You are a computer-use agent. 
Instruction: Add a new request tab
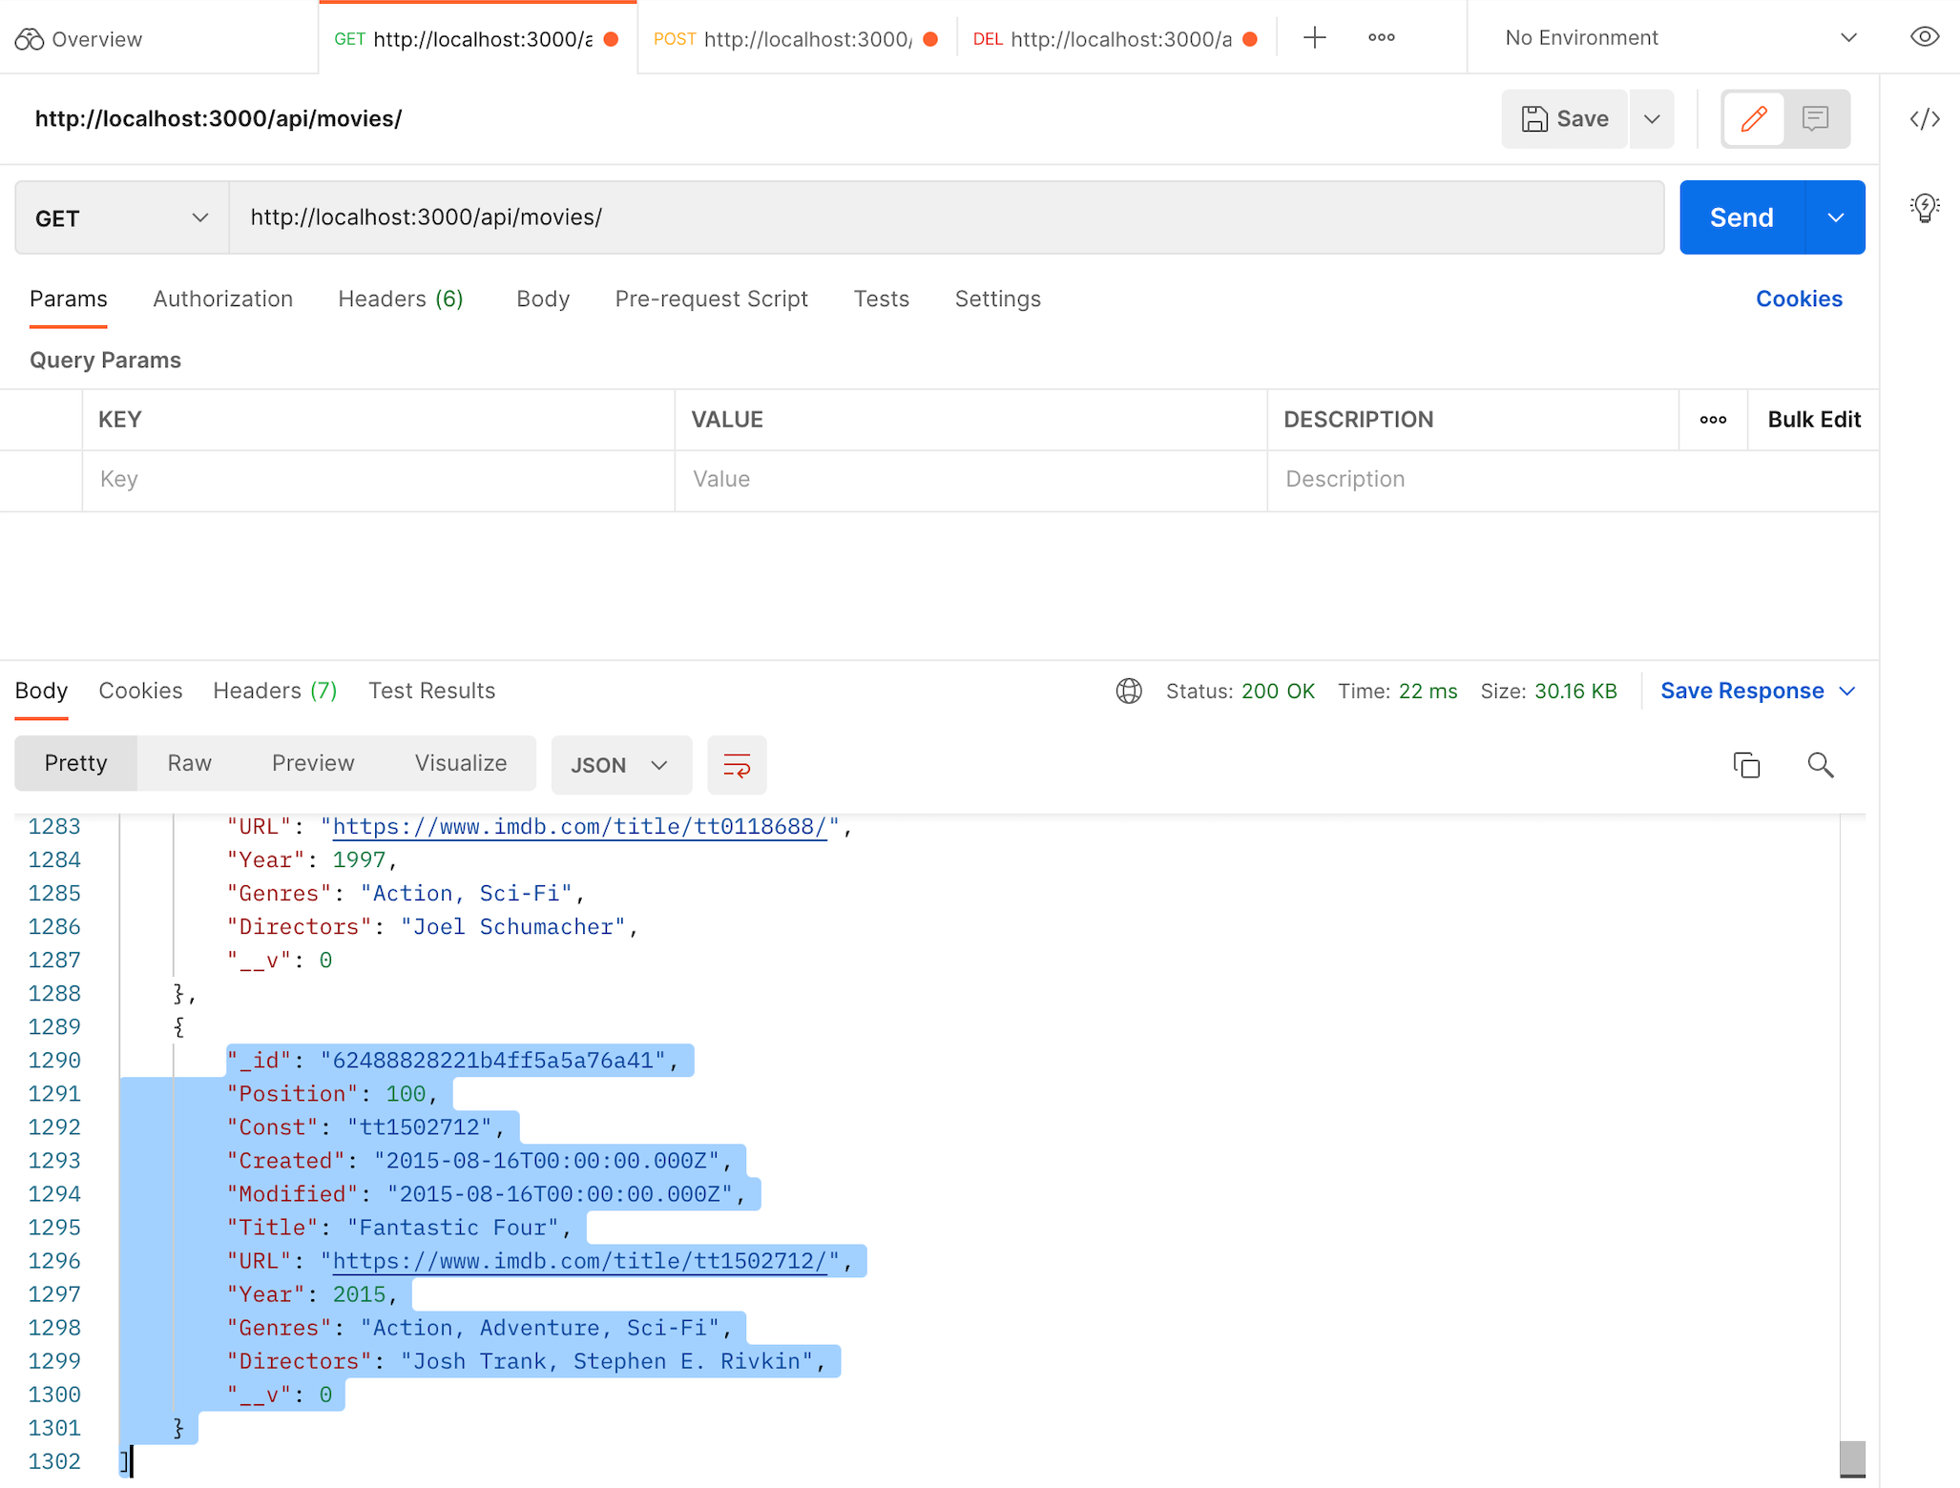tap(1314, 38)
